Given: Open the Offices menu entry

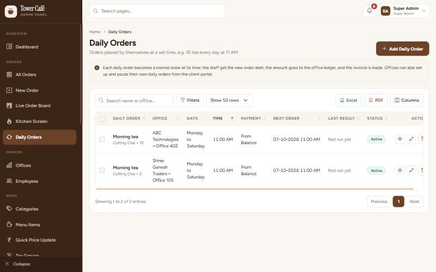Looking at the screenshot, I should pyautogui.click(x=39, y=165).
